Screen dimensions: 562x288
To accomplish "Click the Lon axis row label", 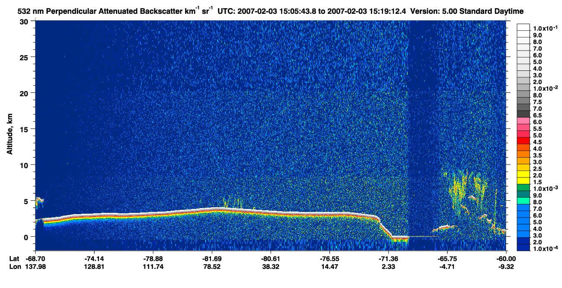I will coord(14,266).
